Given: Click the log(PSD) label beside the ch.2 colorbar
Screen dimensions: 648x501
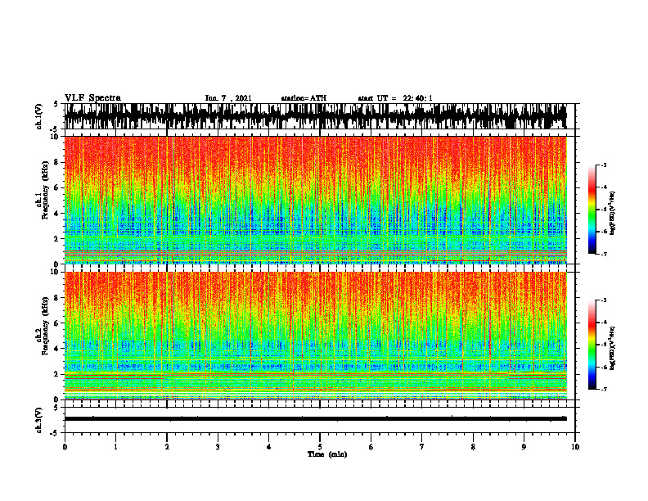Looking at the screenshot, I should (x=612, y=348).
